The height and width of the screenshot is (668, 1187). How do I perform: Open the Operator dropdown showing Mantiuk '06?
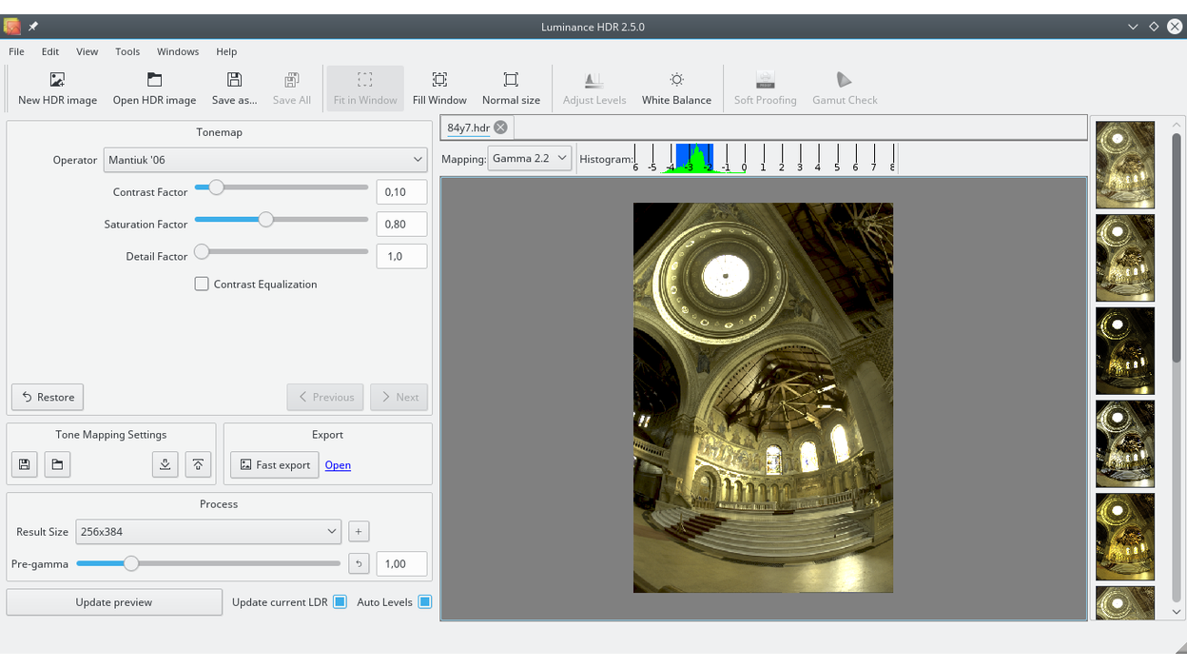click(264, 159)
